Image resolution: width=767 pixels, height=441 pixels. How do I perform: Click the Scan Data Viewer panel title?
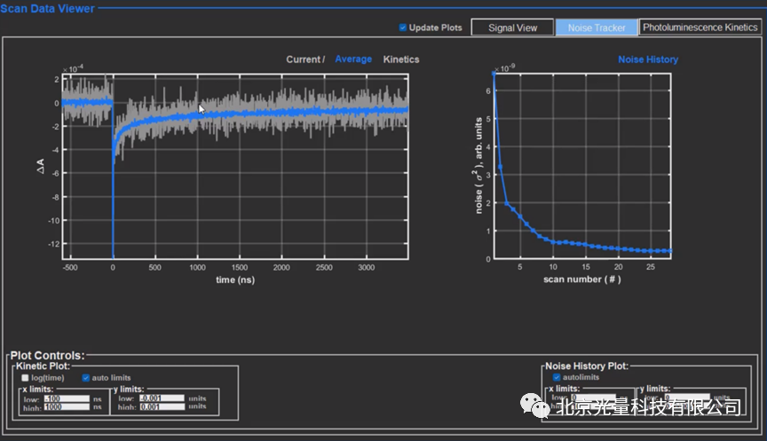coord(47,8)
